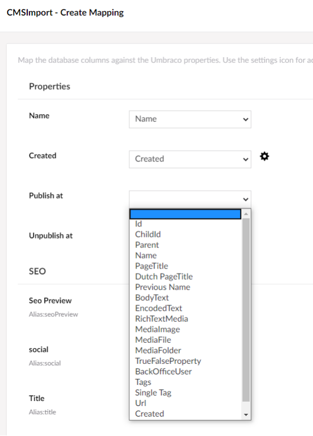Select Url option in the list

click(x=185, y=403)
